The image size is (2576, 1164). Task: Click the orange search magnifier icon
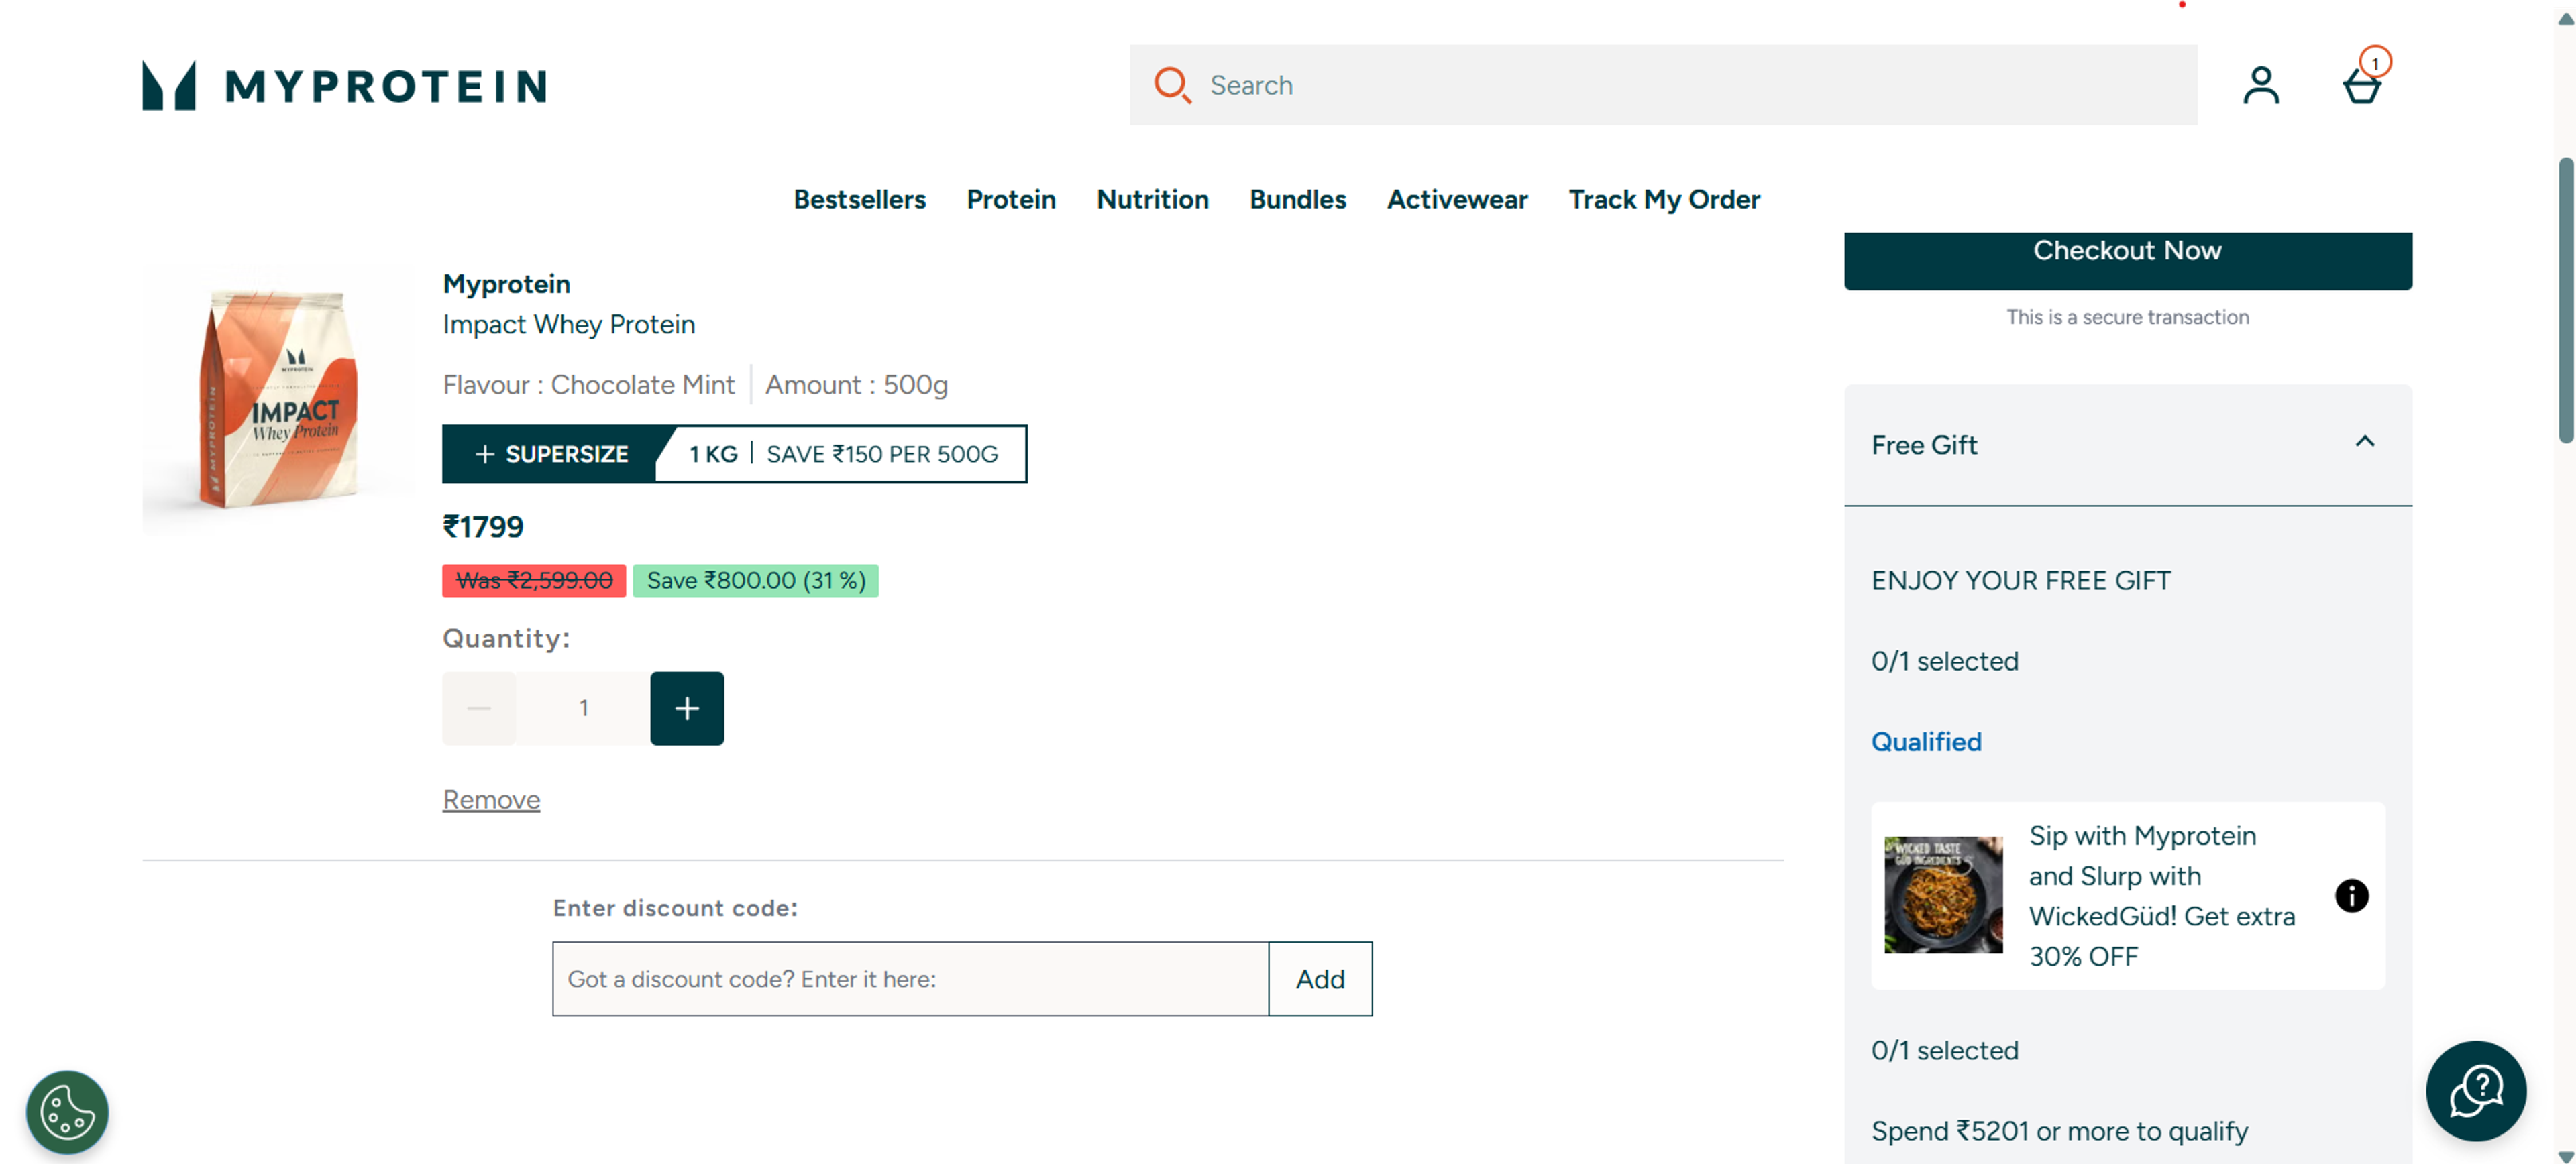click(1172, 85)
